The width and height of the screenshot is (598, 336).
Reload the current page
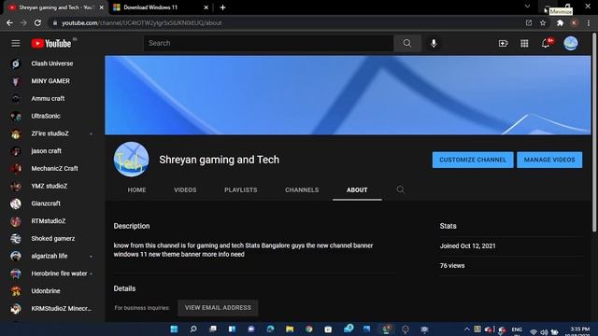pyautogui.click(x=37, y=22)
